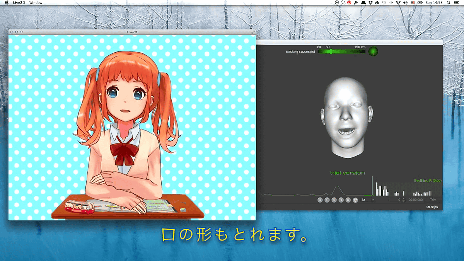This screenshot has width=464, height=261.
Task: Click the key icon in menu bar
Action: (x=355, y=3)
